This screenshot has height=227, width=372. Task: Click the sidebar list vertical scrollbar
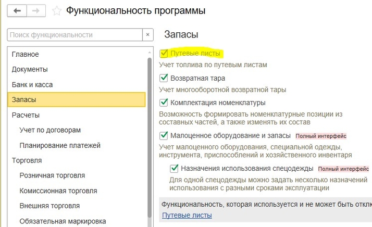[150, 135]
